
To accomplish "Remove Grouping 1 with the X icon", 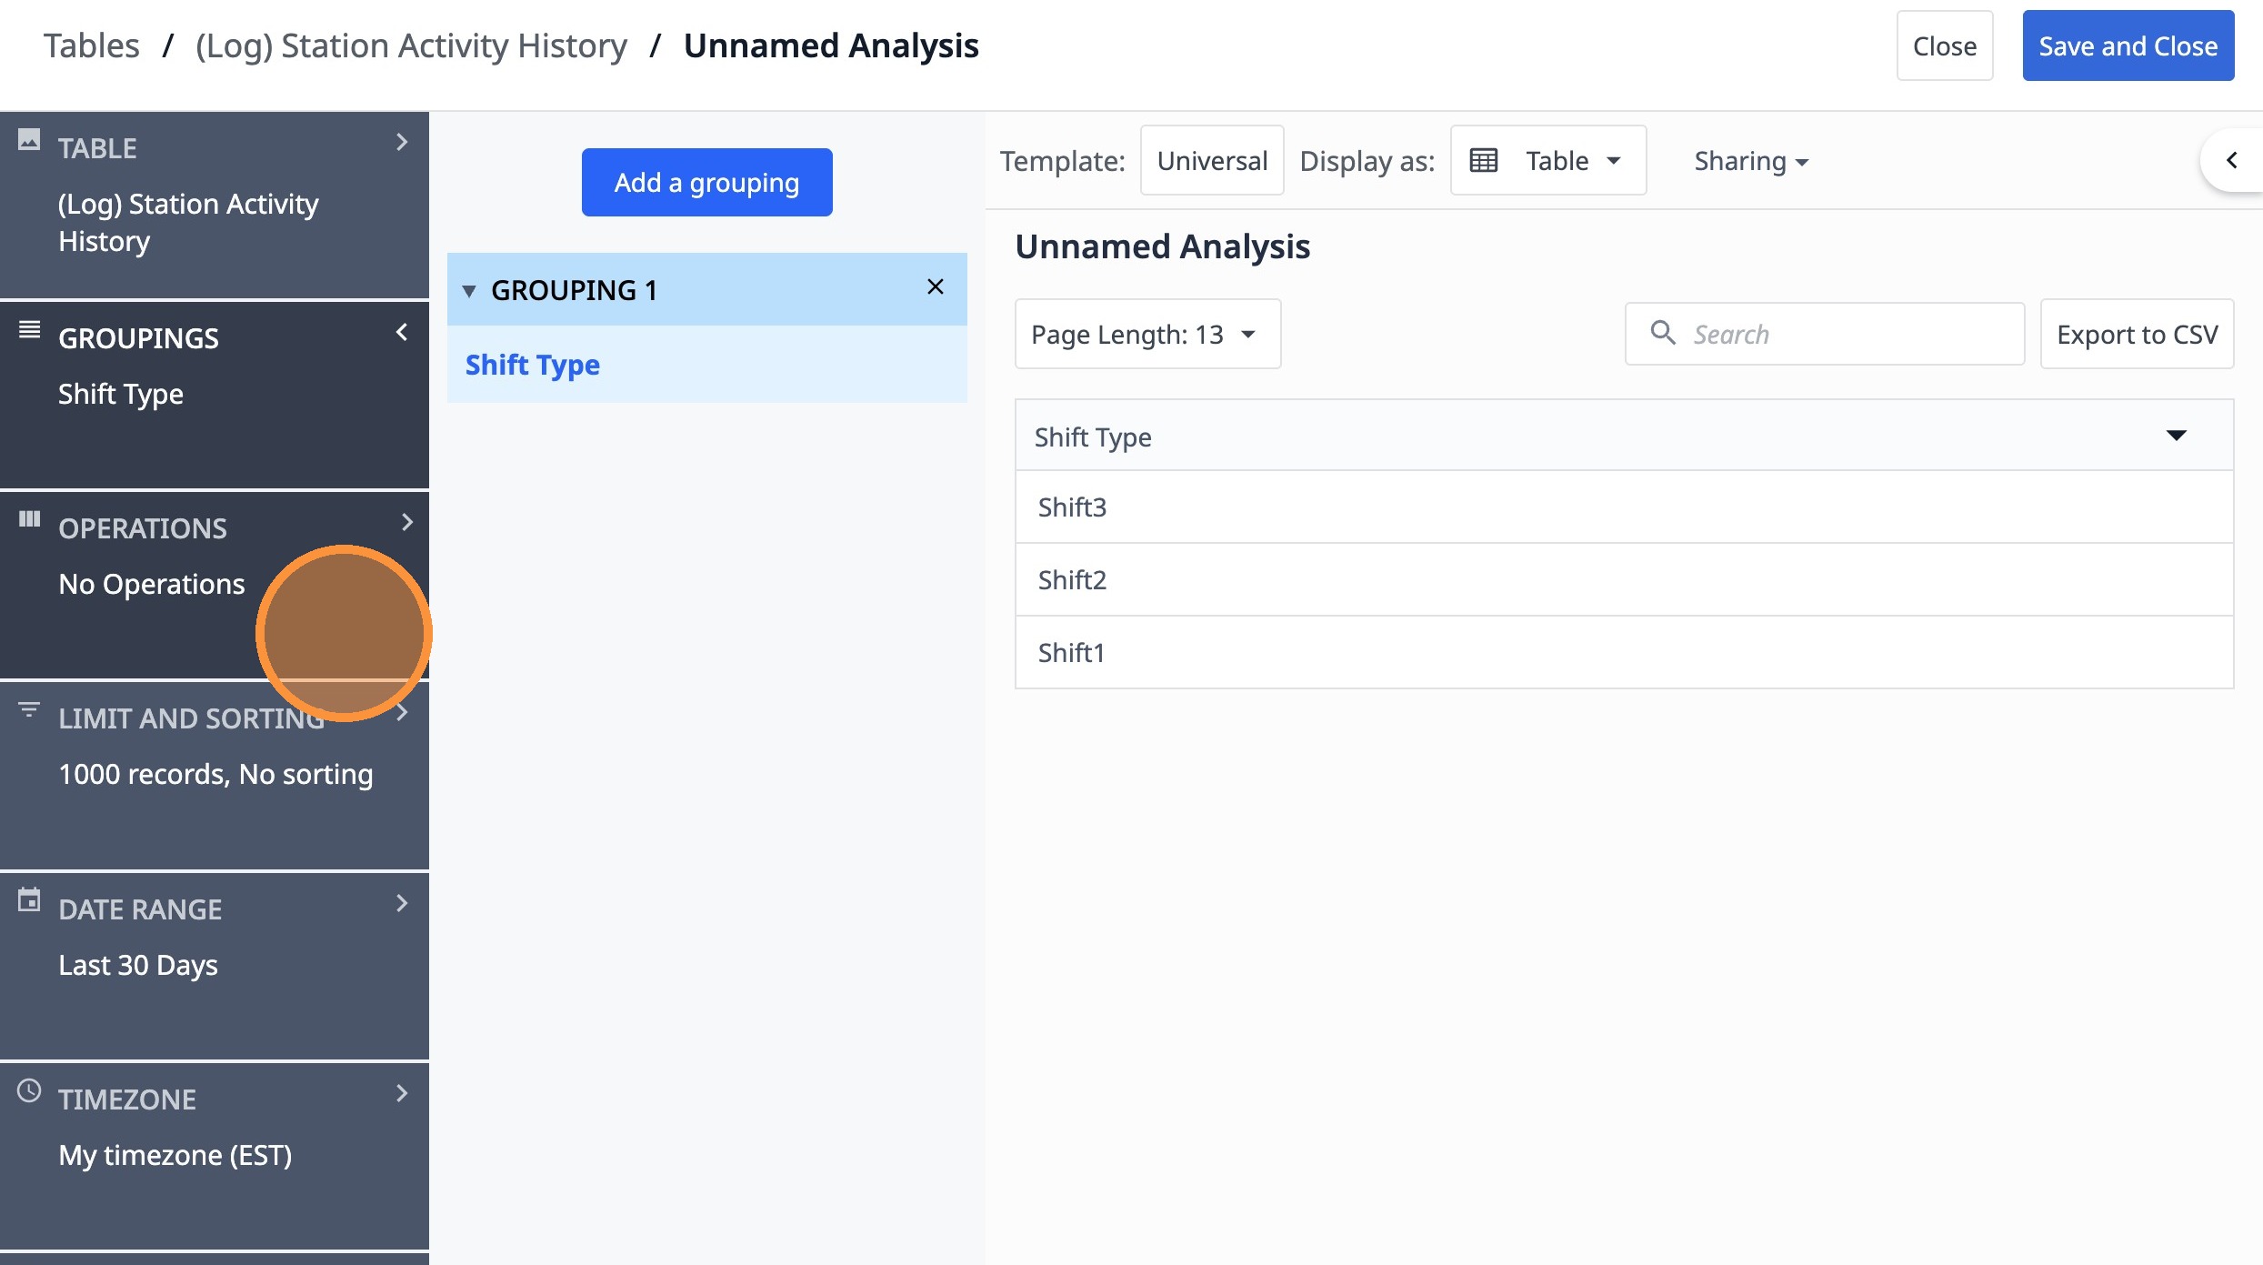I will [x=935, y=287].
